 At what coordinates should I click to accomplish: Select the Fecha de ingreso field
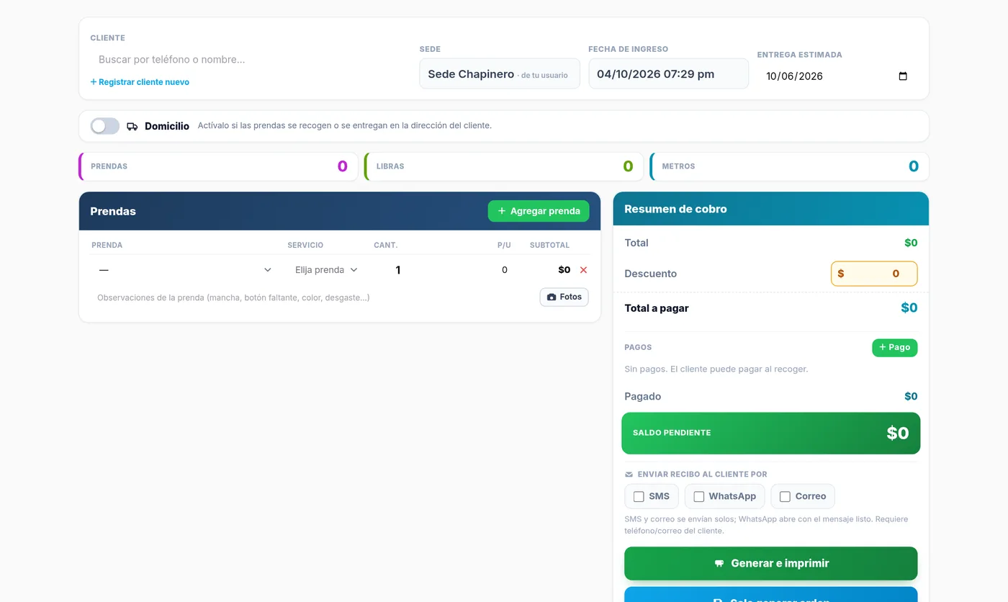(x=668, y=74)
